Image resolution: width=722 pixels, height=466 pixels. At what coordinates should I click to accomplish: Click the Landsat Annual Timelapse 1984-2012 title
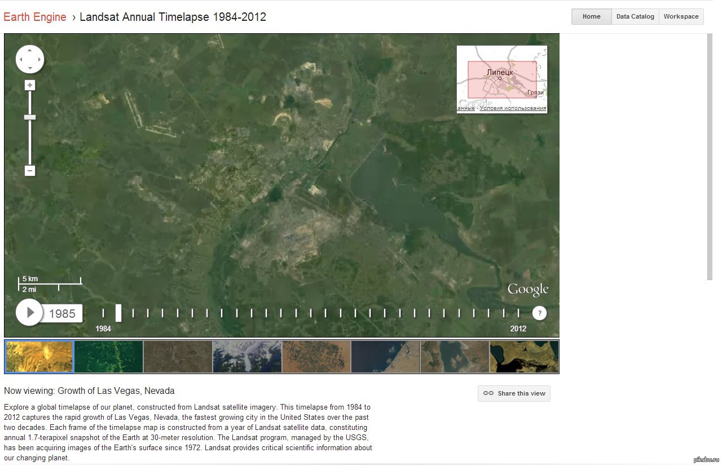[173, 17]
